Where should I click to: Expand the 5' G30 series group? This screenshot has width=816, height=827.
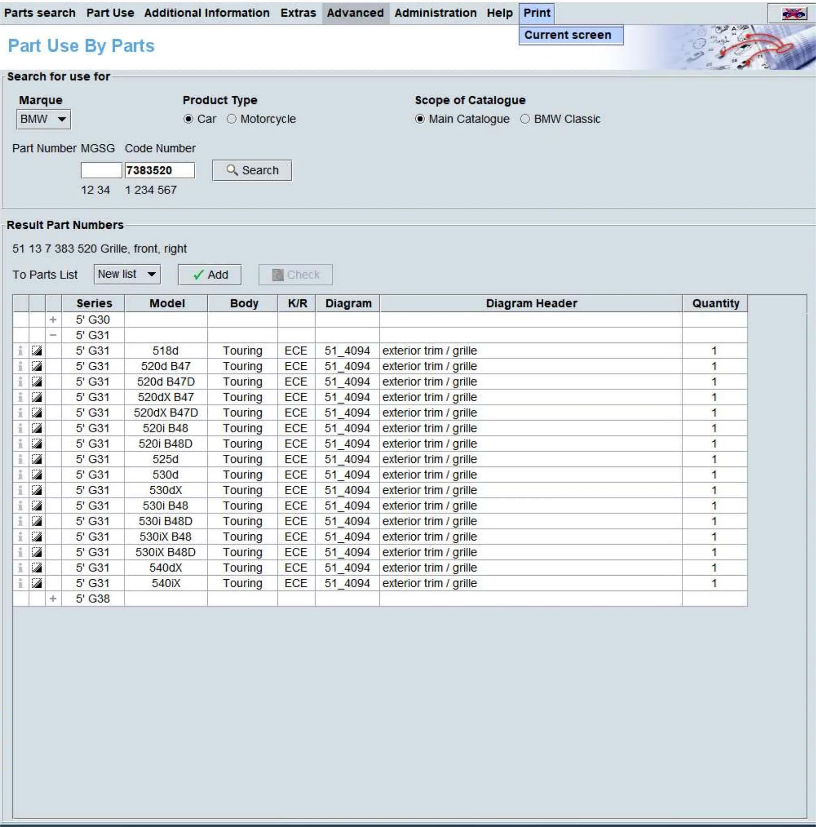(x=53, y=320)
